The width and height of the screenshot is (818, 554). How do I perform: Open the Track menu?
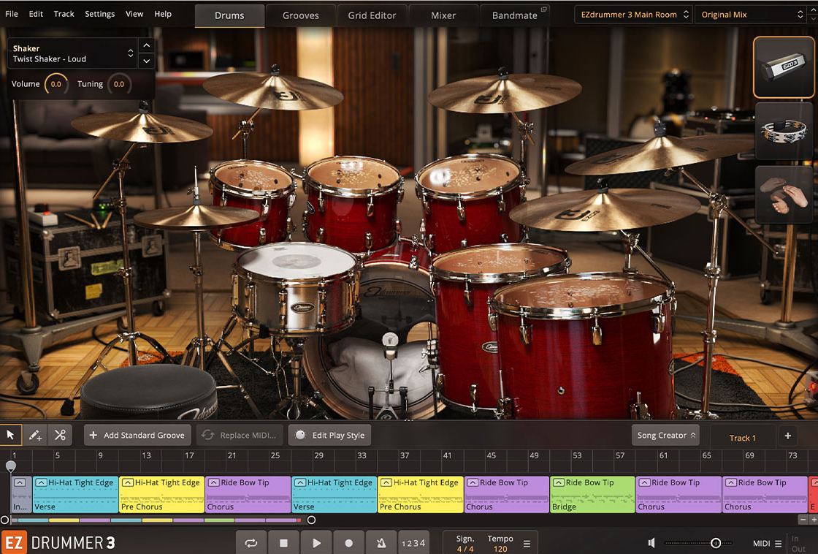[64, 14]
